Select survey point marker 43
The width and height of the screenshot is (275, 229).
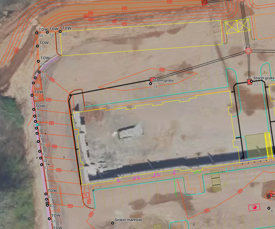(x=42, y=165)
